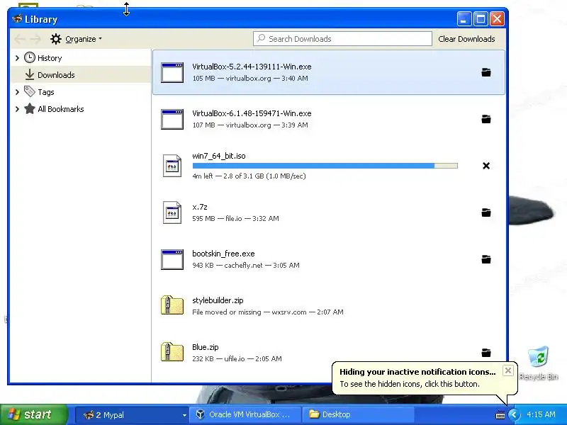Viewport: 567px width, 425px height.
Task: Click '105 MB — virtualbox.org — 3:40 AM' details
Action: (x=250, y=78)
